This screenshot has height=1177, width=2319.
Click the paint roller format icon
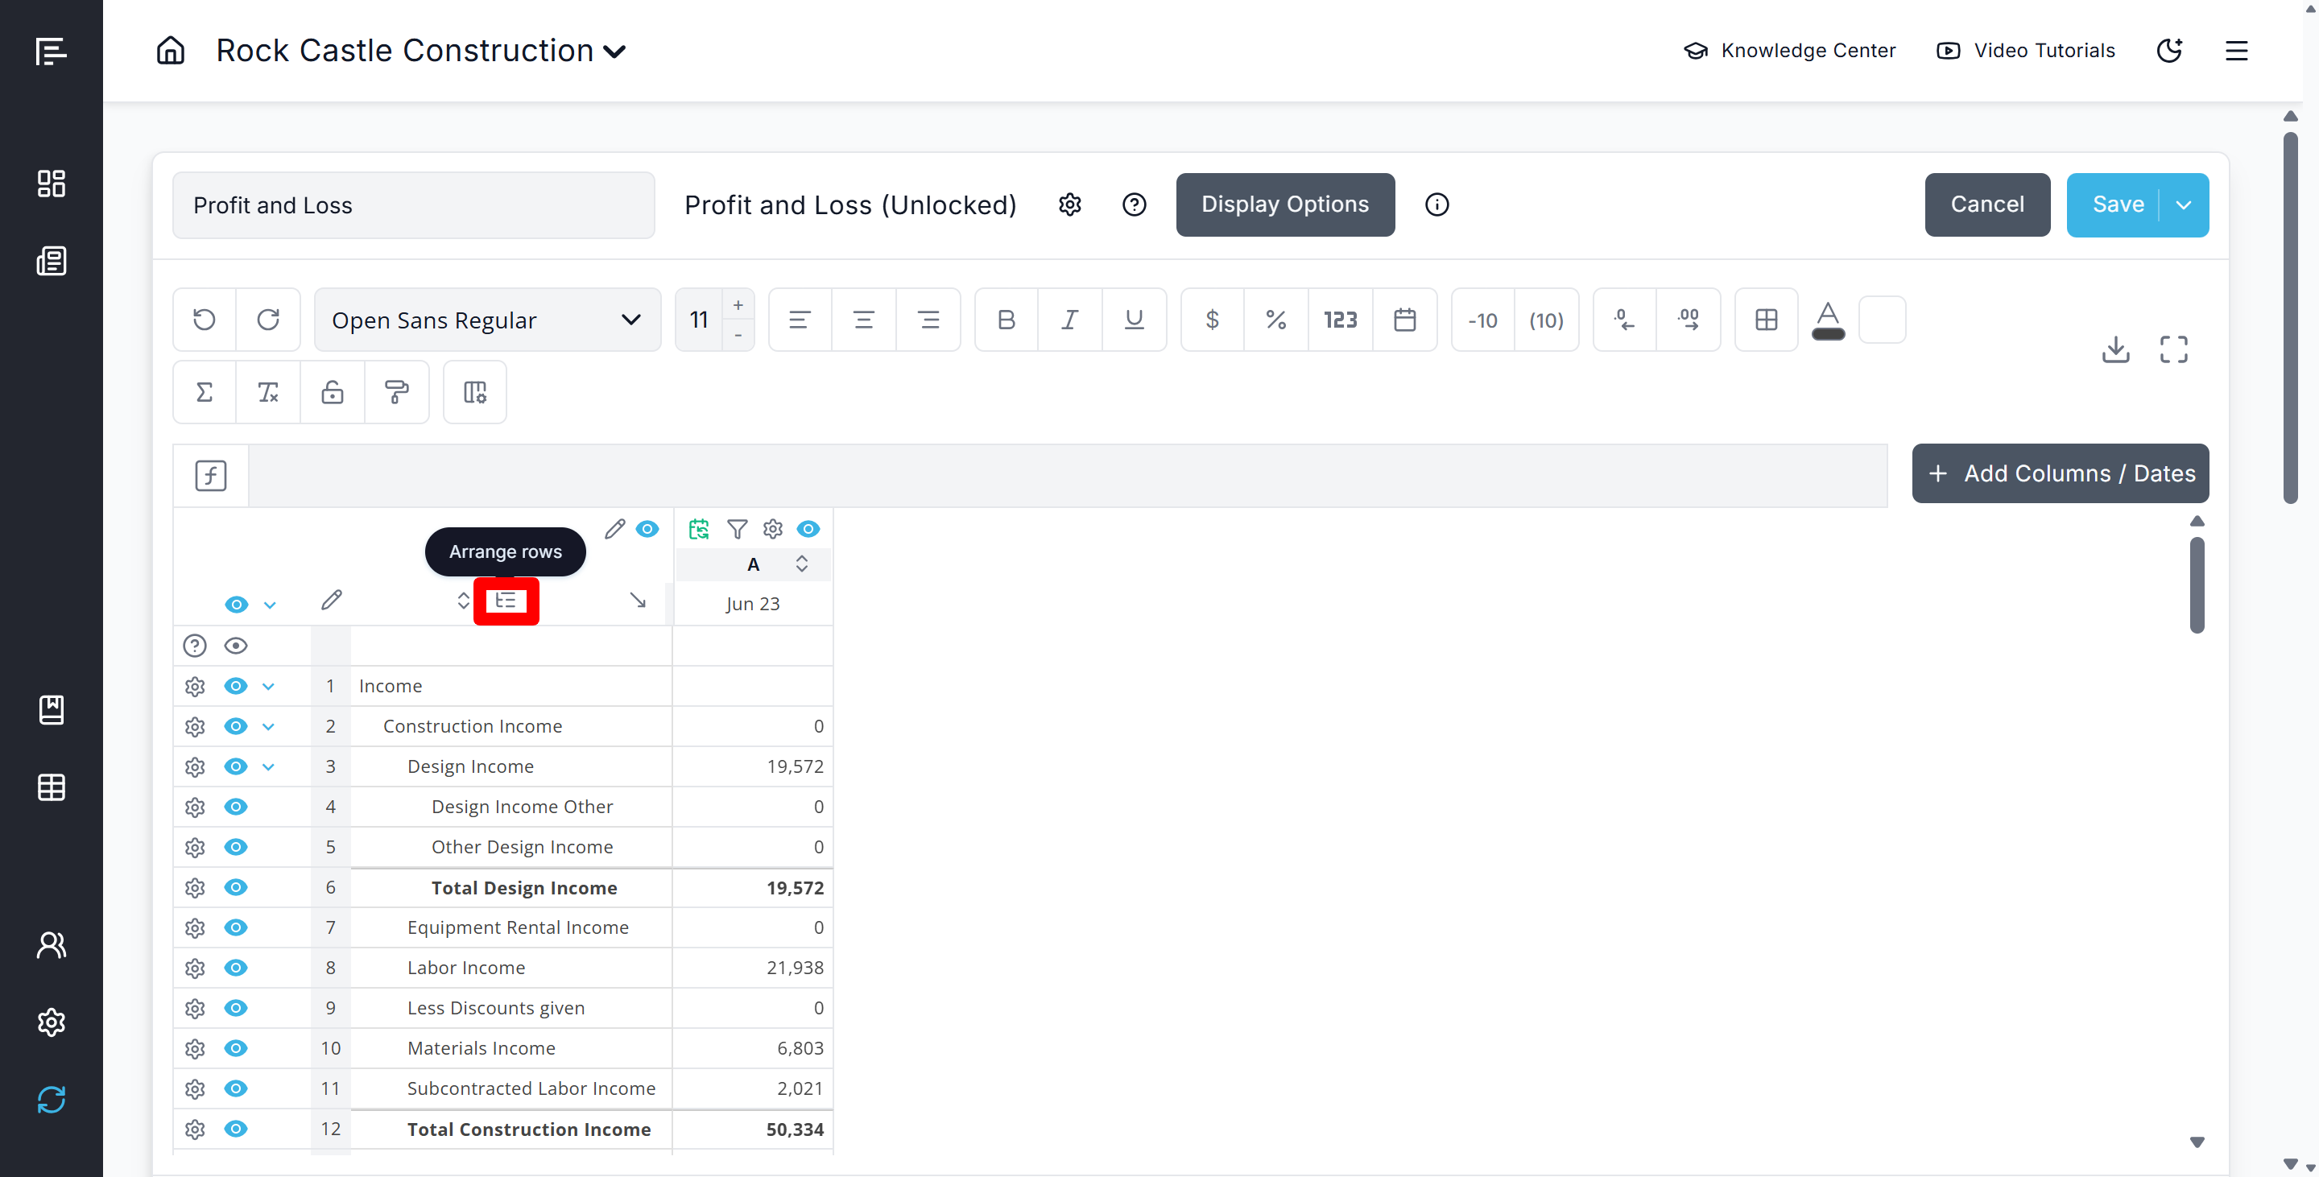coord(396,392)
